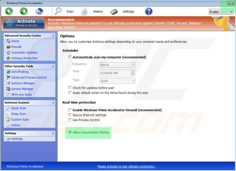Toggle Use Process Control checkbox
Viewport: 236px width, 171px height.
pos(70,120)
